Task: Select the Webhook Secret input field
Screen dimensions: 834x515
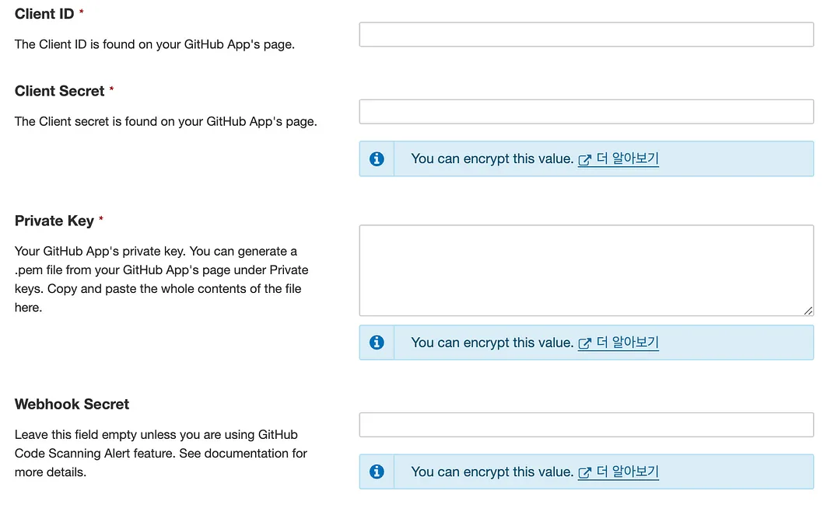Action: (x=586, y=425)
